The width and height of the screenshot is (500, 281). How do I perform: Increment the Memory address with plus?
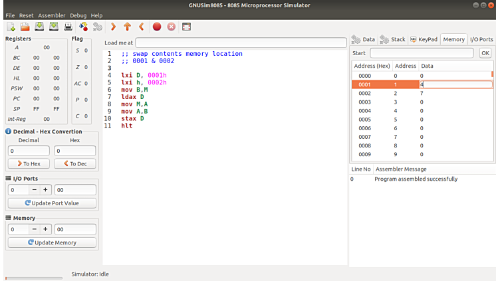pos(46,229)
